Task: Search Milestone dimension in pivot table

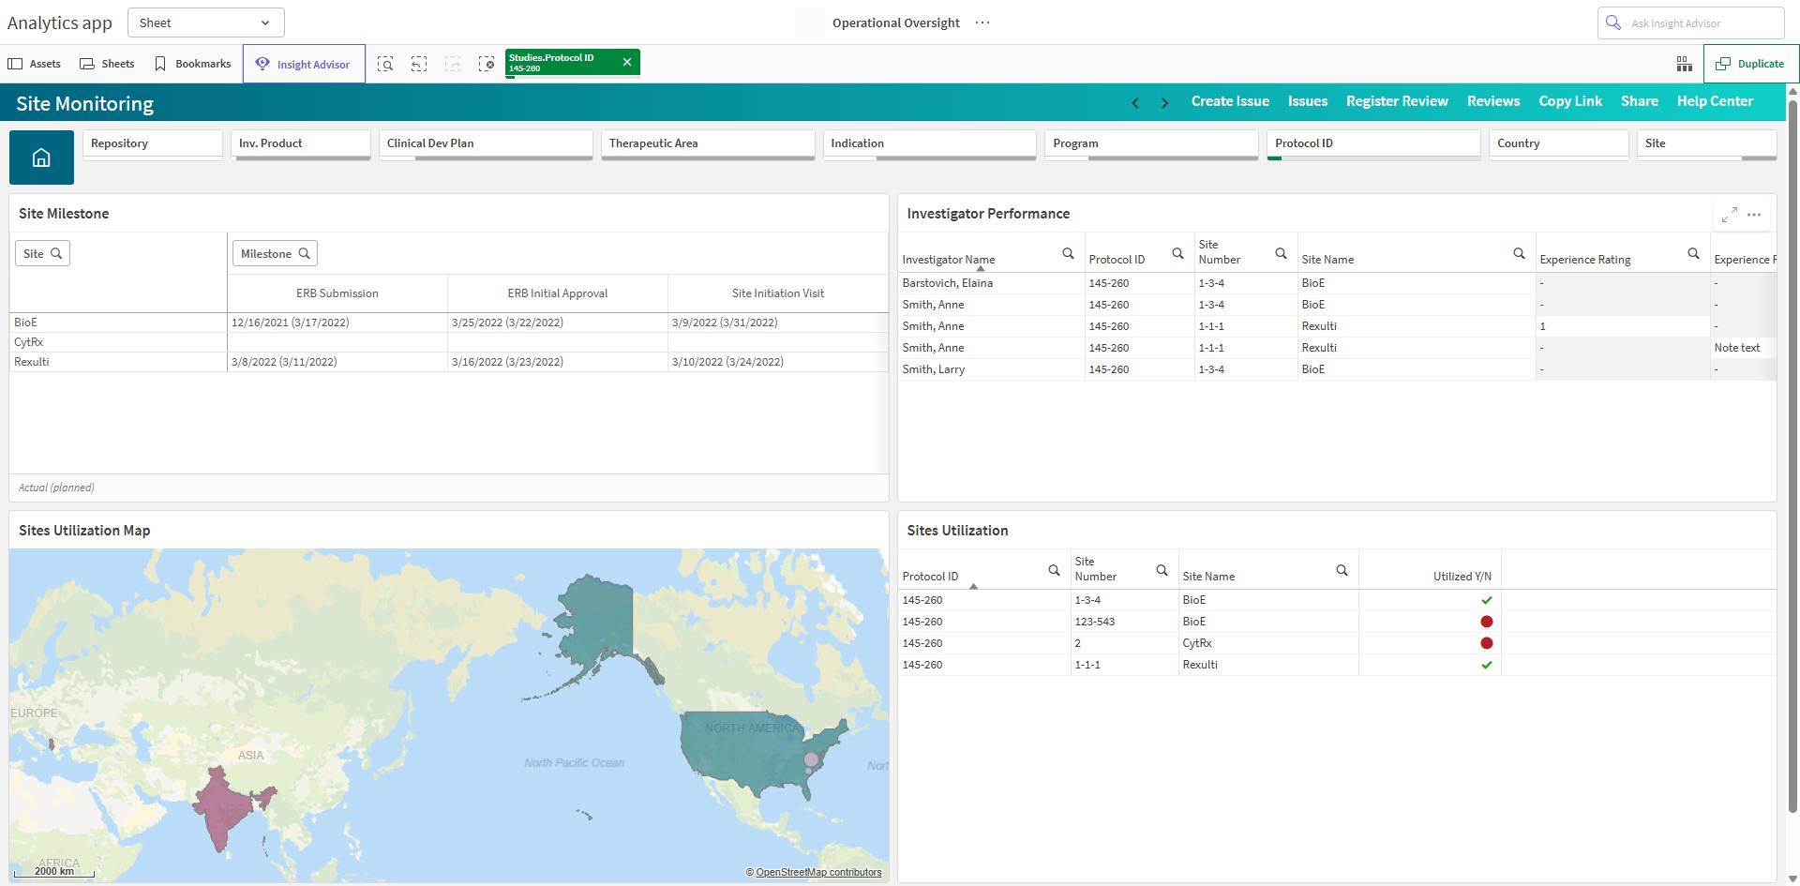Action: [x=275, y=253]
